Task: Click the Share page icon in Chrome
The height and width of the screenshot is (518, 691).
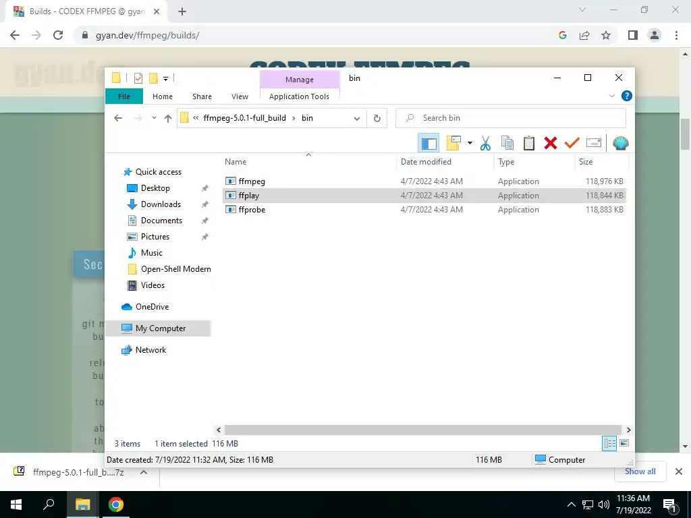Action: coord(584,35)
